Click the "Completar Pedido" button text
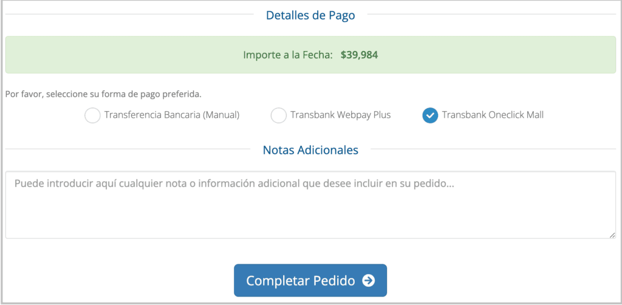 301,281
